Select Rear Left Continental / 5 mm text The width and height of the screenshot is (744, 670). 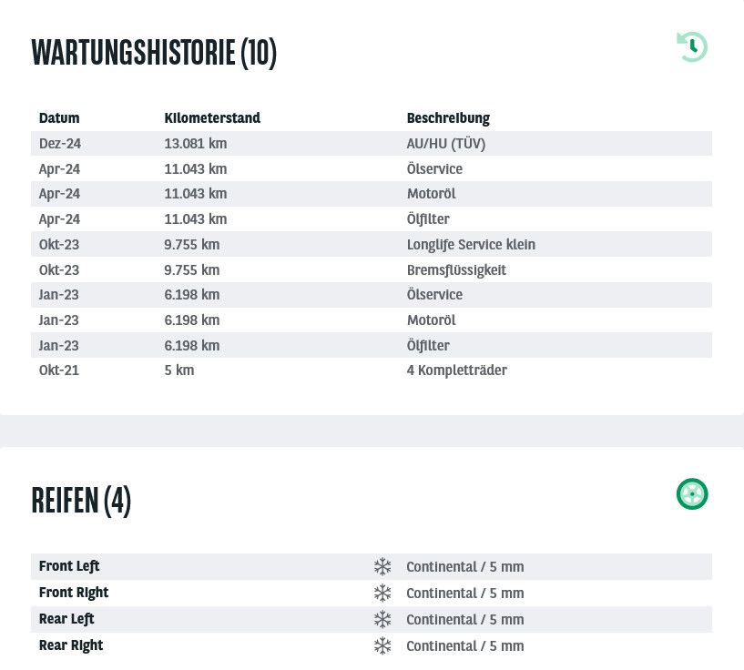click(x=465, y=619)
